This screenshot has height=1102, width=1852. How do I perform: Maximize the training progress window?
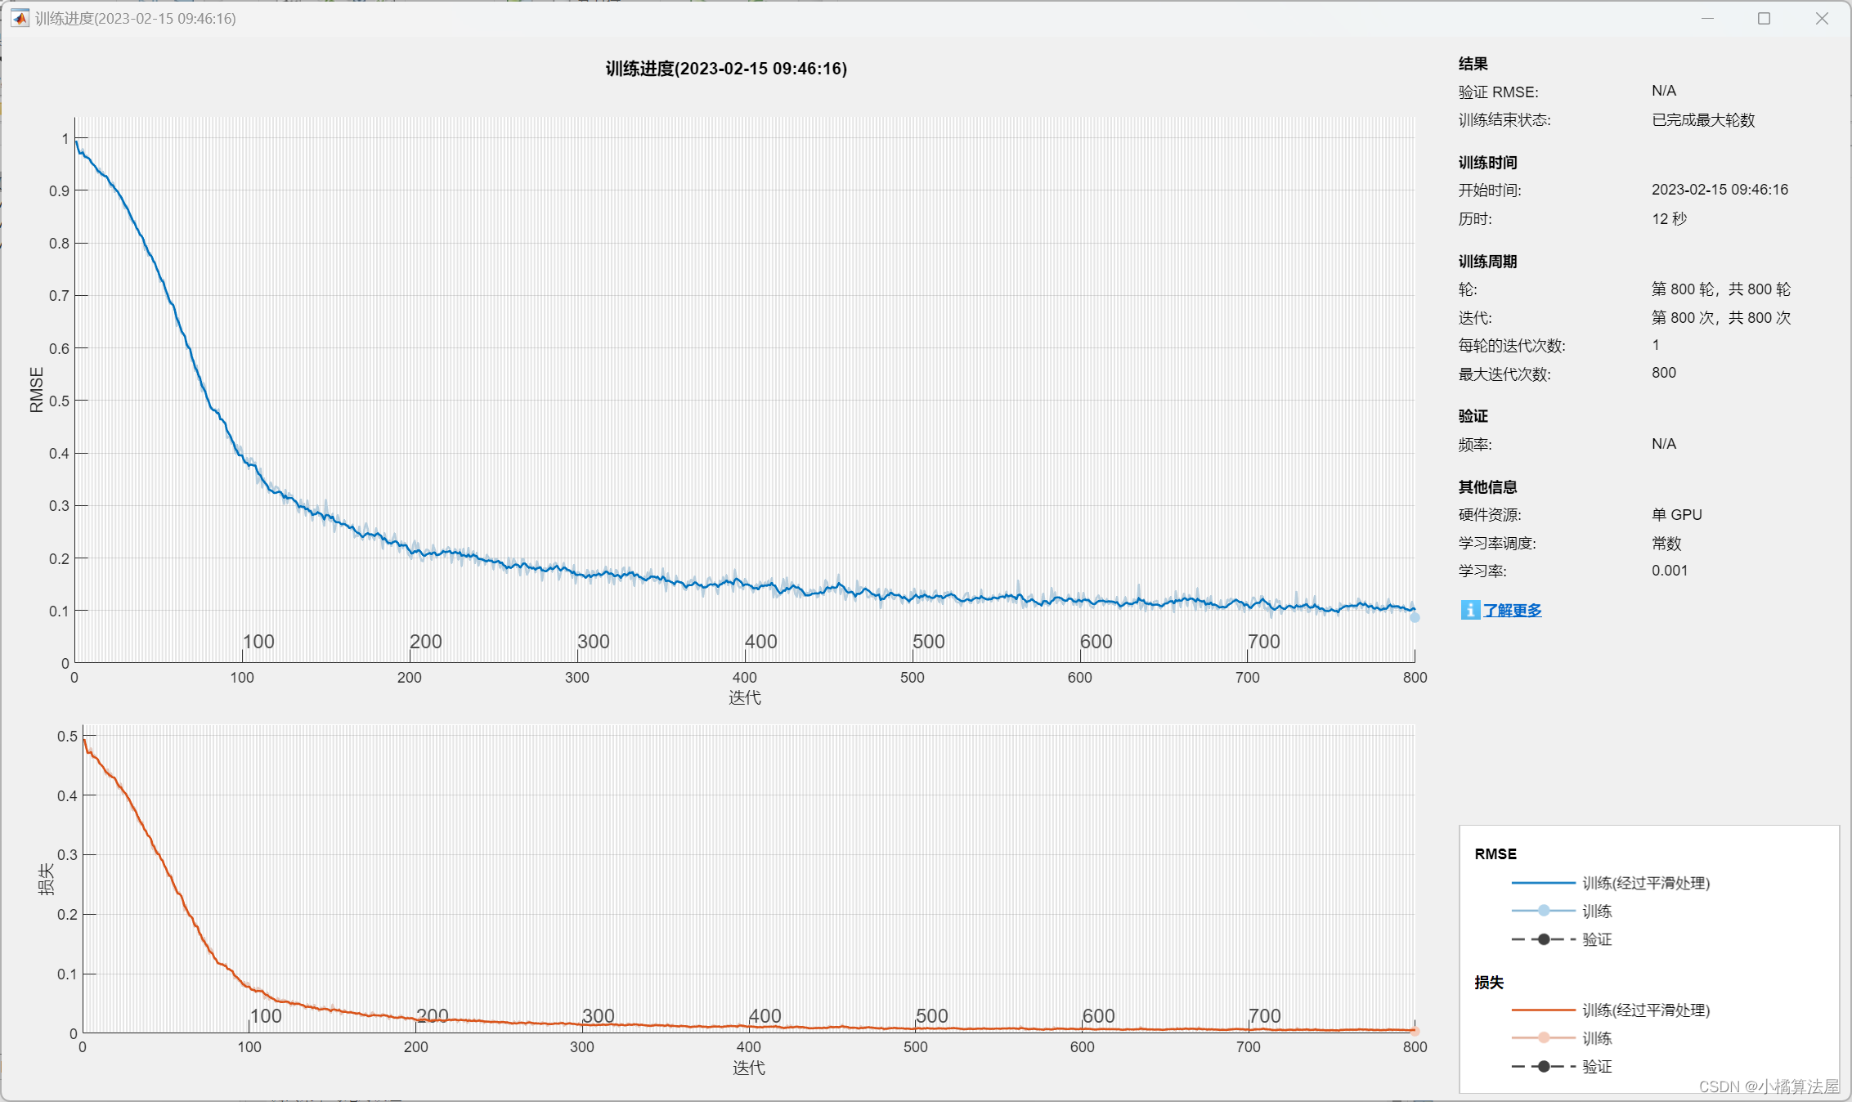[x=1764, y=18]
